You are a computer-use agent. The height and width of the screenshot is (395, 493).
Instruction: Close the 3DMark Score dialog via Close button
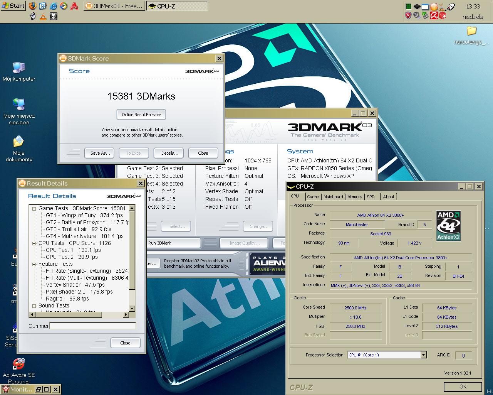coord(203,153)
